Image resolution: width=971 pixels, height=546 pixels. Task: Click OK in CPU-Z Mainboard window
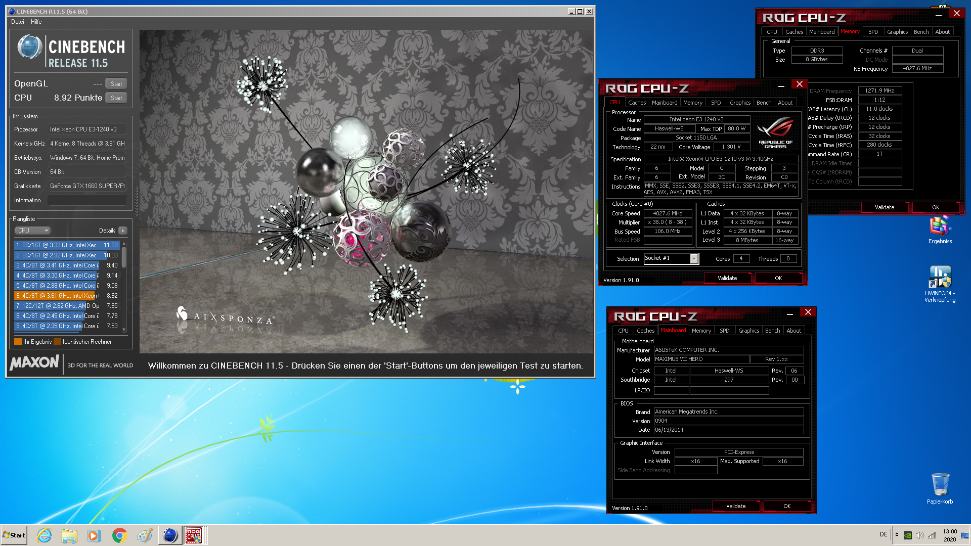[x=787, y=506]
